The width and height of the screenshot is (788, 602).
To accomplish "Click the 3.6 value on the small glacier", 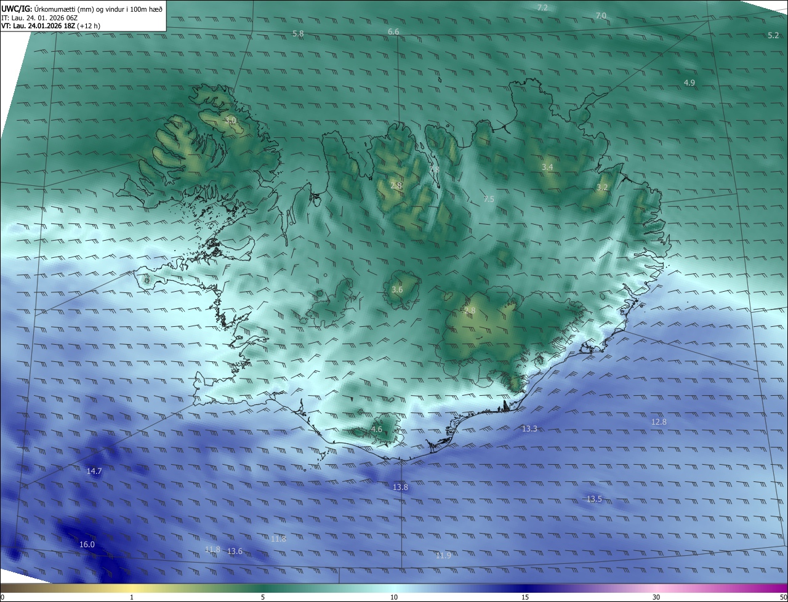I will (x=397, y=289).
